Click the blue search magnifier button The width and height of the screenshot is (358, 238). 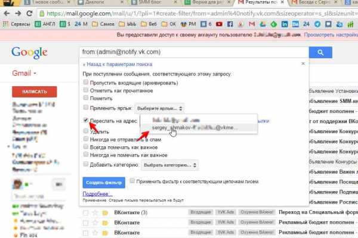320,52
